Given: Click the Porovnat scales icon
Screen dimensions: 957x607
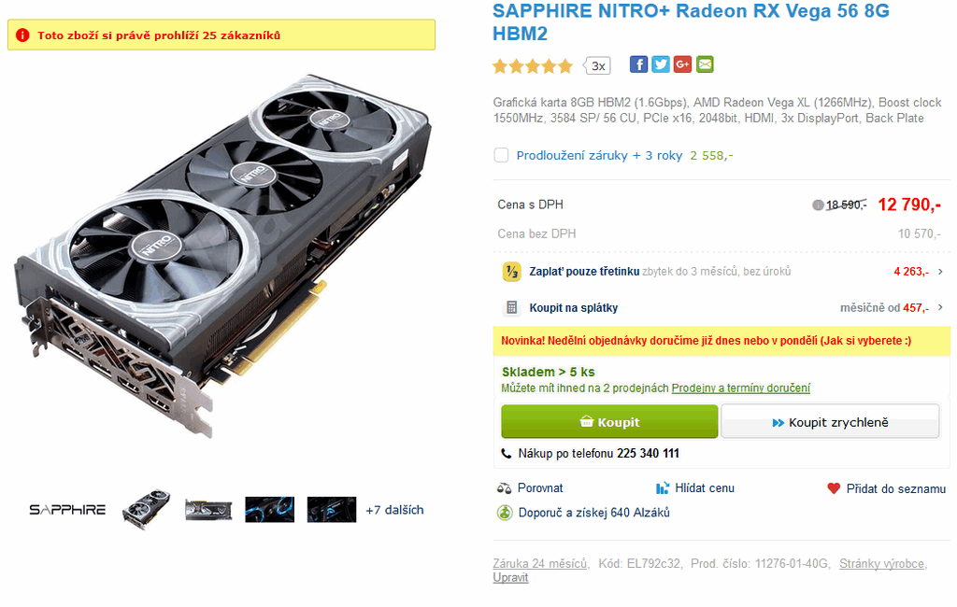Looking at the screenshot, I should coord(504,488).
